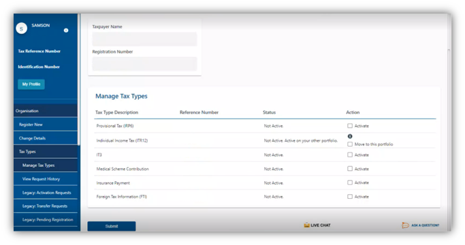Select Manage Tax Types menu item
The image size is (465, 245).
coord(46,165)
